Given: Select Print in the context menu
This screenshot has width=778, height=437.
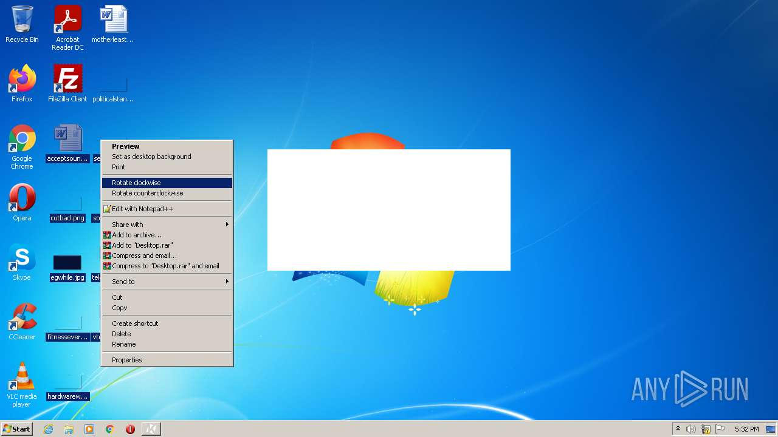Looking at the screenshot, I should 167,167.
